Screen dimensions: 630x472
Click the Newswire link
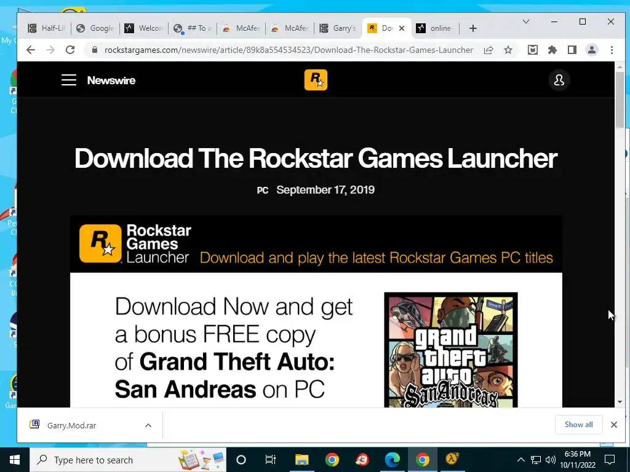pos(111,81)
